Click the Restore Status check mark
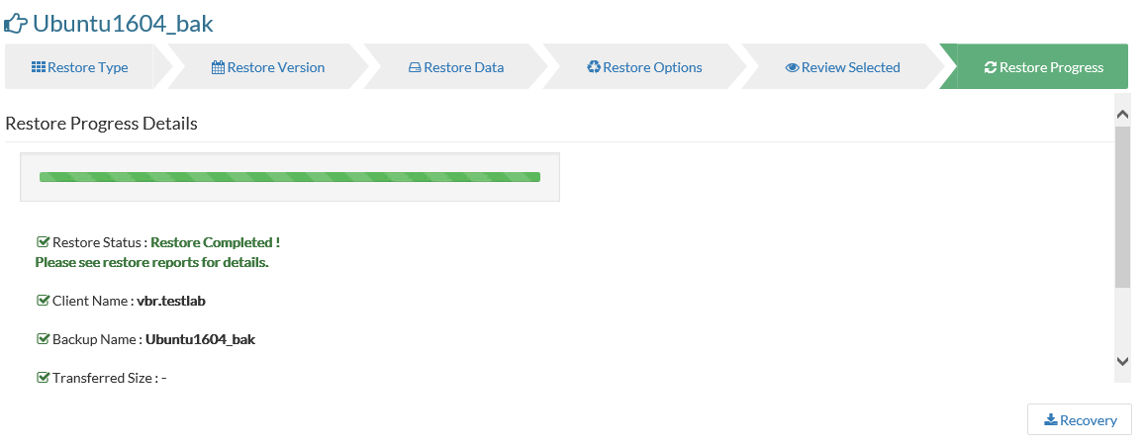 (x=43, y=241)
